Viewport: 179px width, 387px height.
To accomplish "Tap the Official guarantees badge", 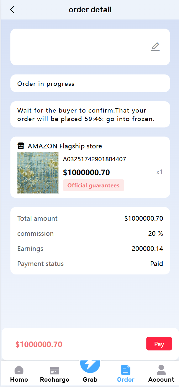I will 93,185.
